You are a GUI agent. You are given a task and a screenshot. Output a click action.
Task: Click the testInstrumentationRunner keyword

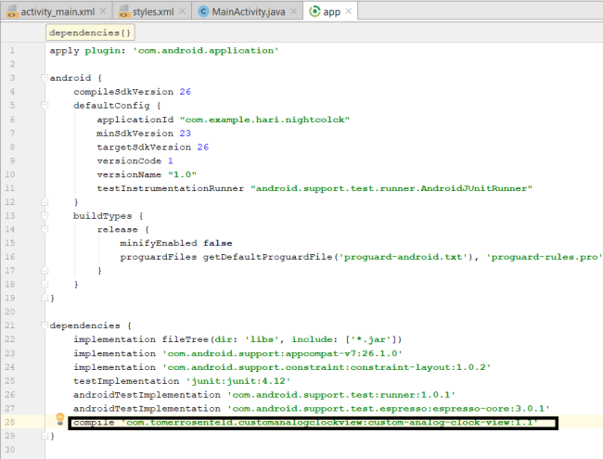point(171,188)
